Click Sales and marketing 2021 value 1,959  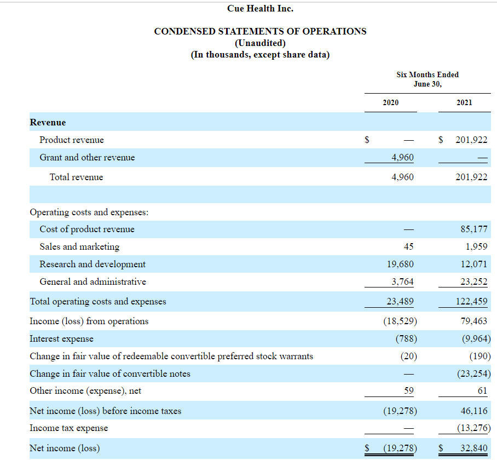[x=476, y=246]
